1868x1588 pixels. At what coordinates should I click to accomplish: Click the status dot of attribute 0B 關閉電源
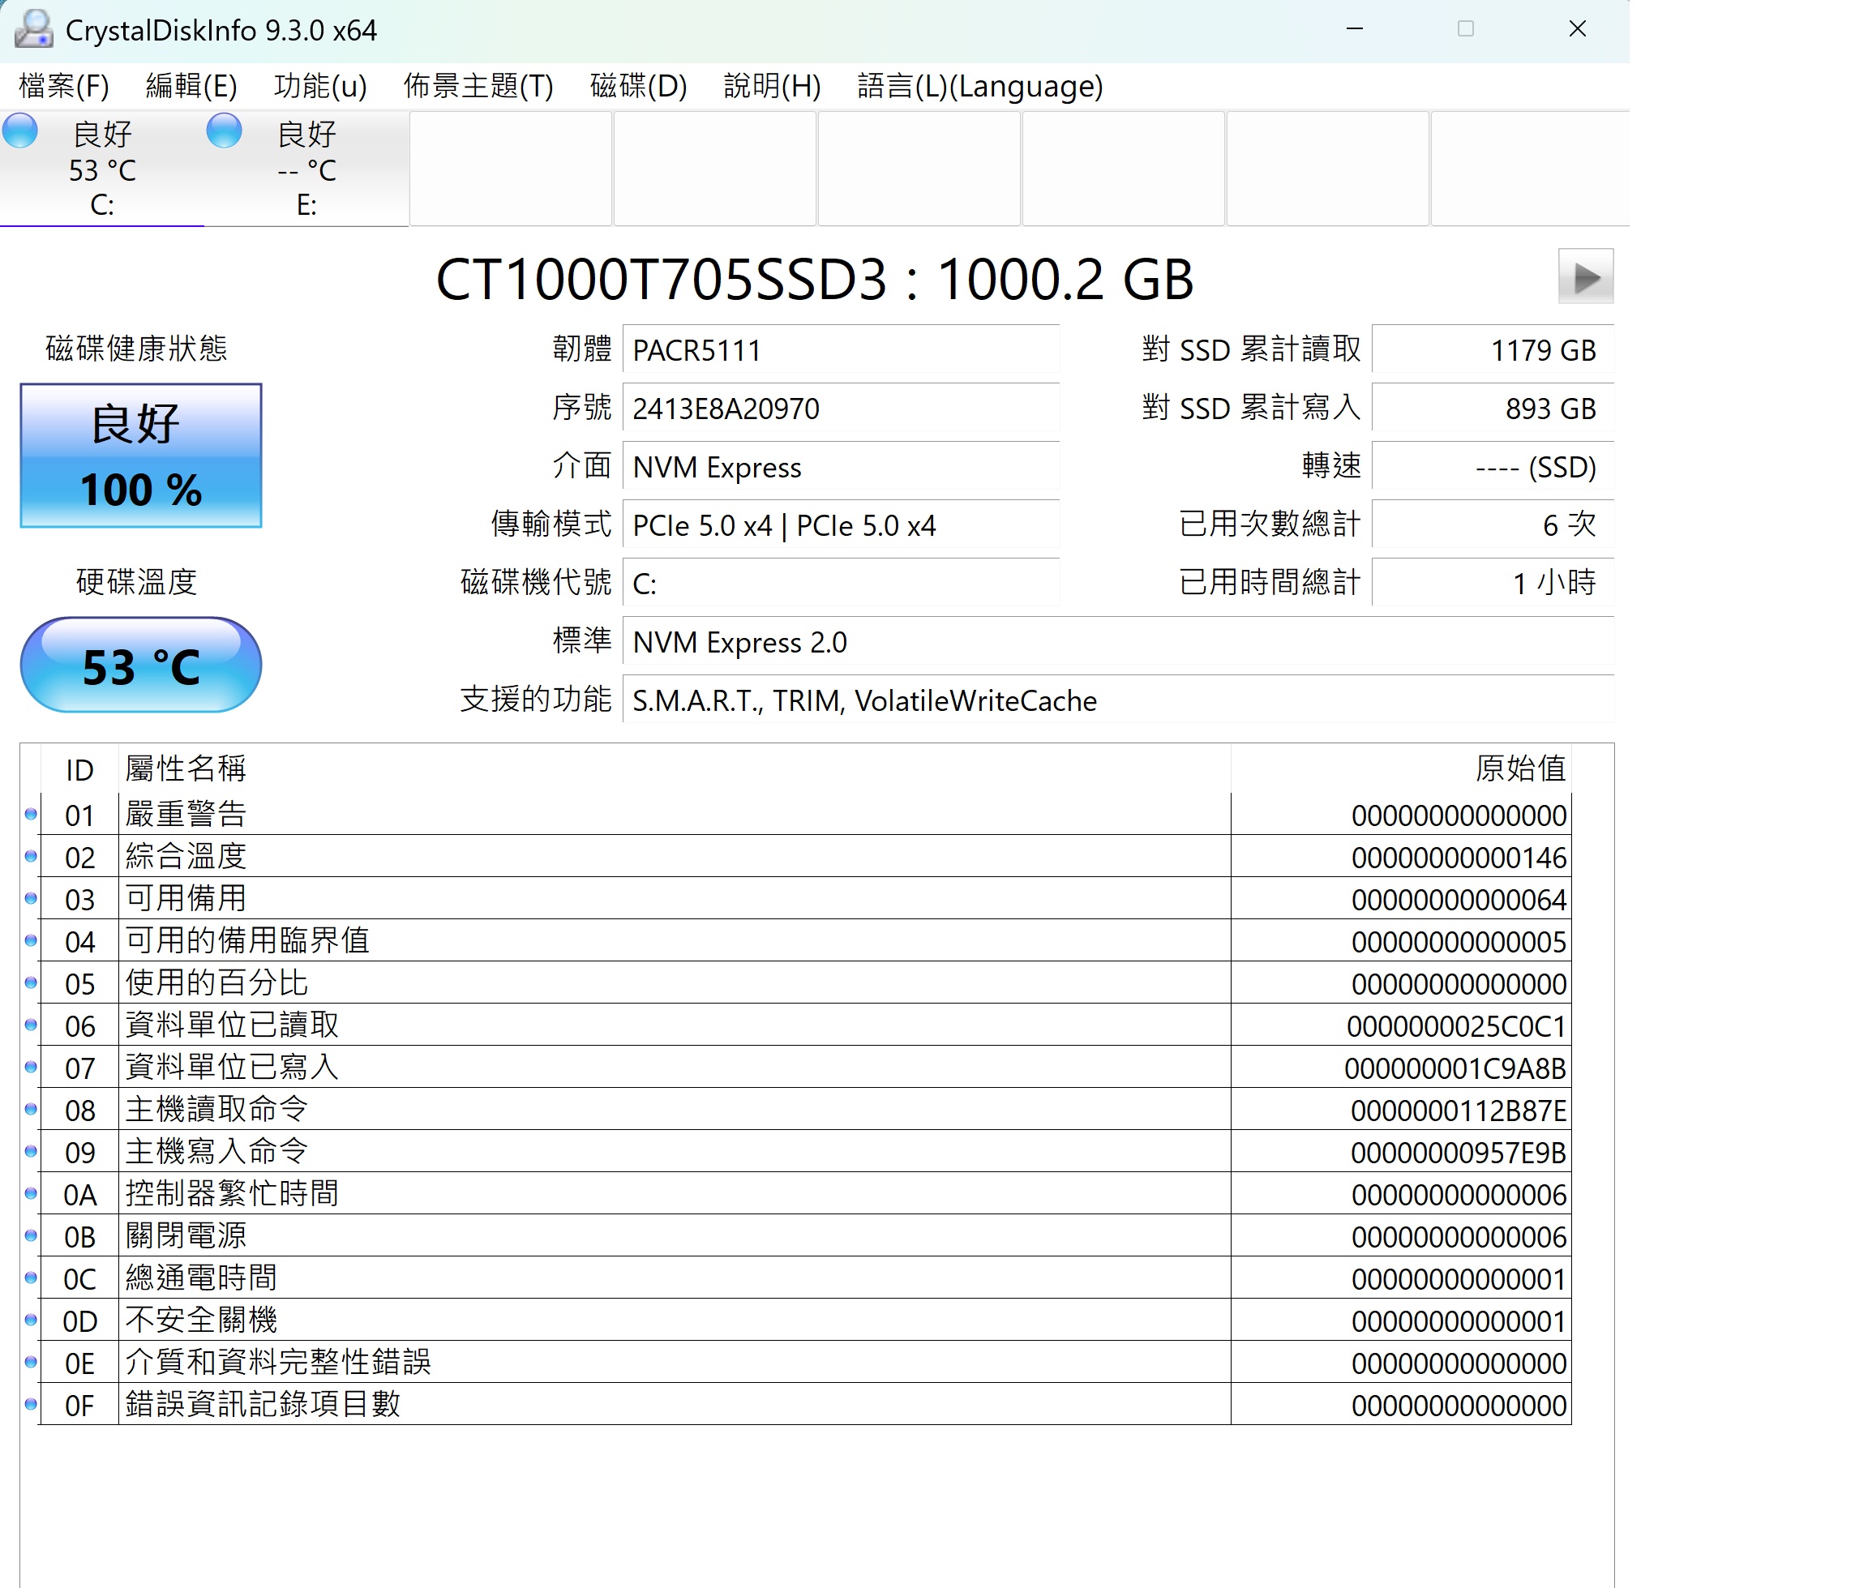pos(31,1236)
